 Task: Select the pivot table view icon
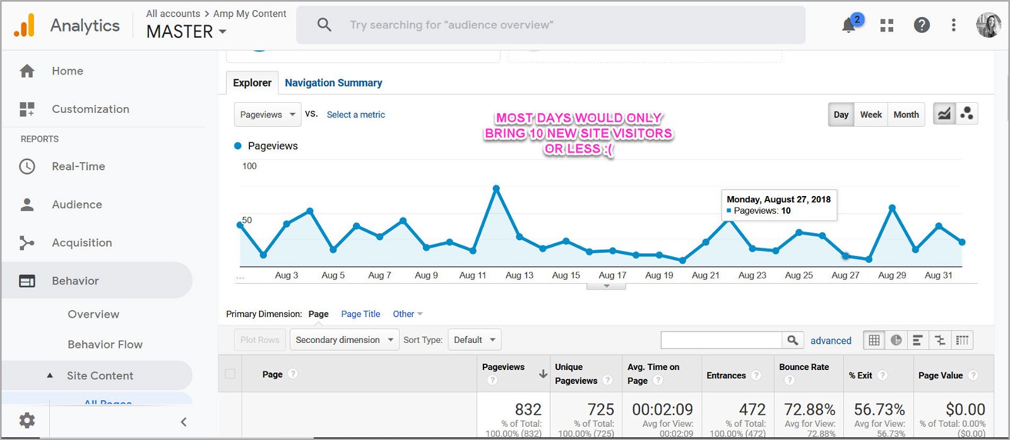(x=962, y=340)
